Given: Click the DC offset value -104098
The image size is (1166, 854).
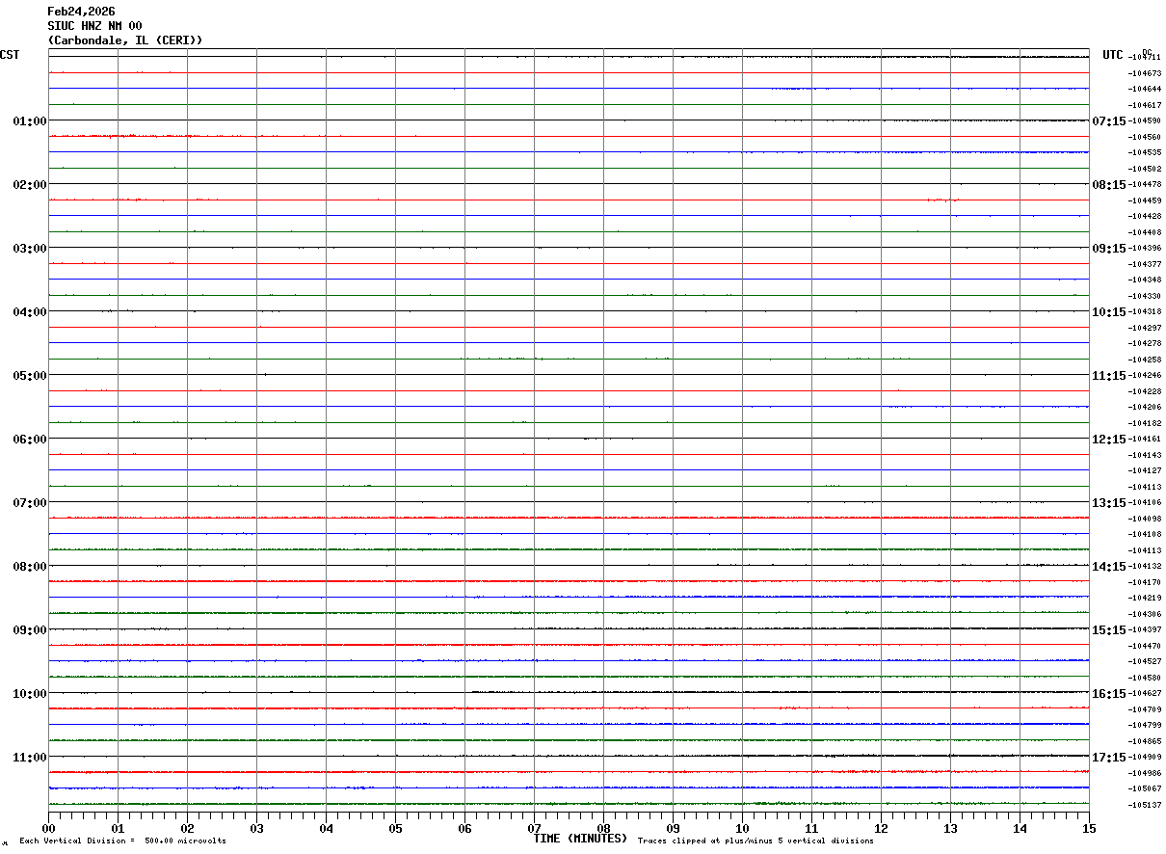Looking at the screenshot, I should coord(1145,519).
